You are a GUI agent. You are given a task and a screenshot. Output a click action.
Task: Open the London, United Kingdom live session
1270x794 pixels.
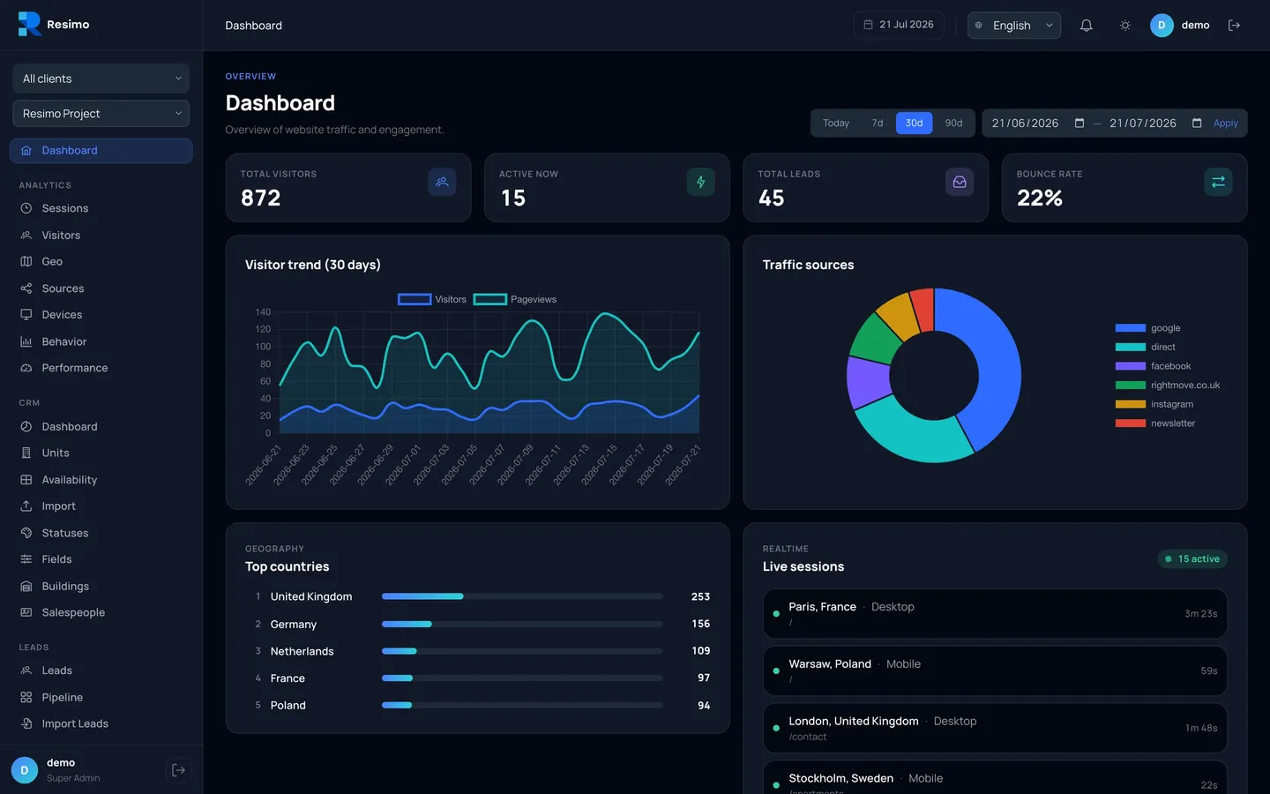pos(995,728)
